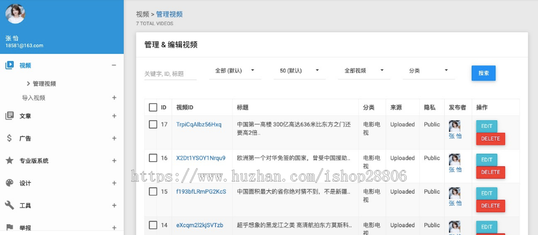Click the 隐私 column header
Image resolution: width=538 pixels, height=235 pixels.
pos(430,108)
